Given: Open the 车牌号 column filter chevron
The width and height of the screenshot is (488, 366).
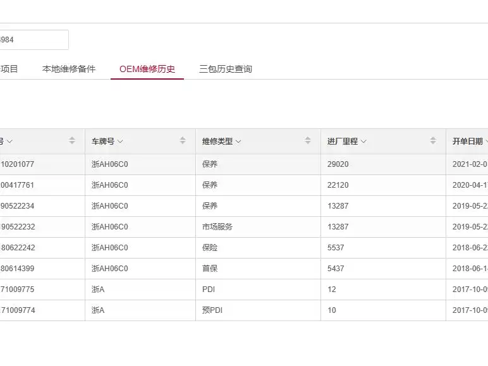Looking at the screenshot, I should (x=120, y=142).
